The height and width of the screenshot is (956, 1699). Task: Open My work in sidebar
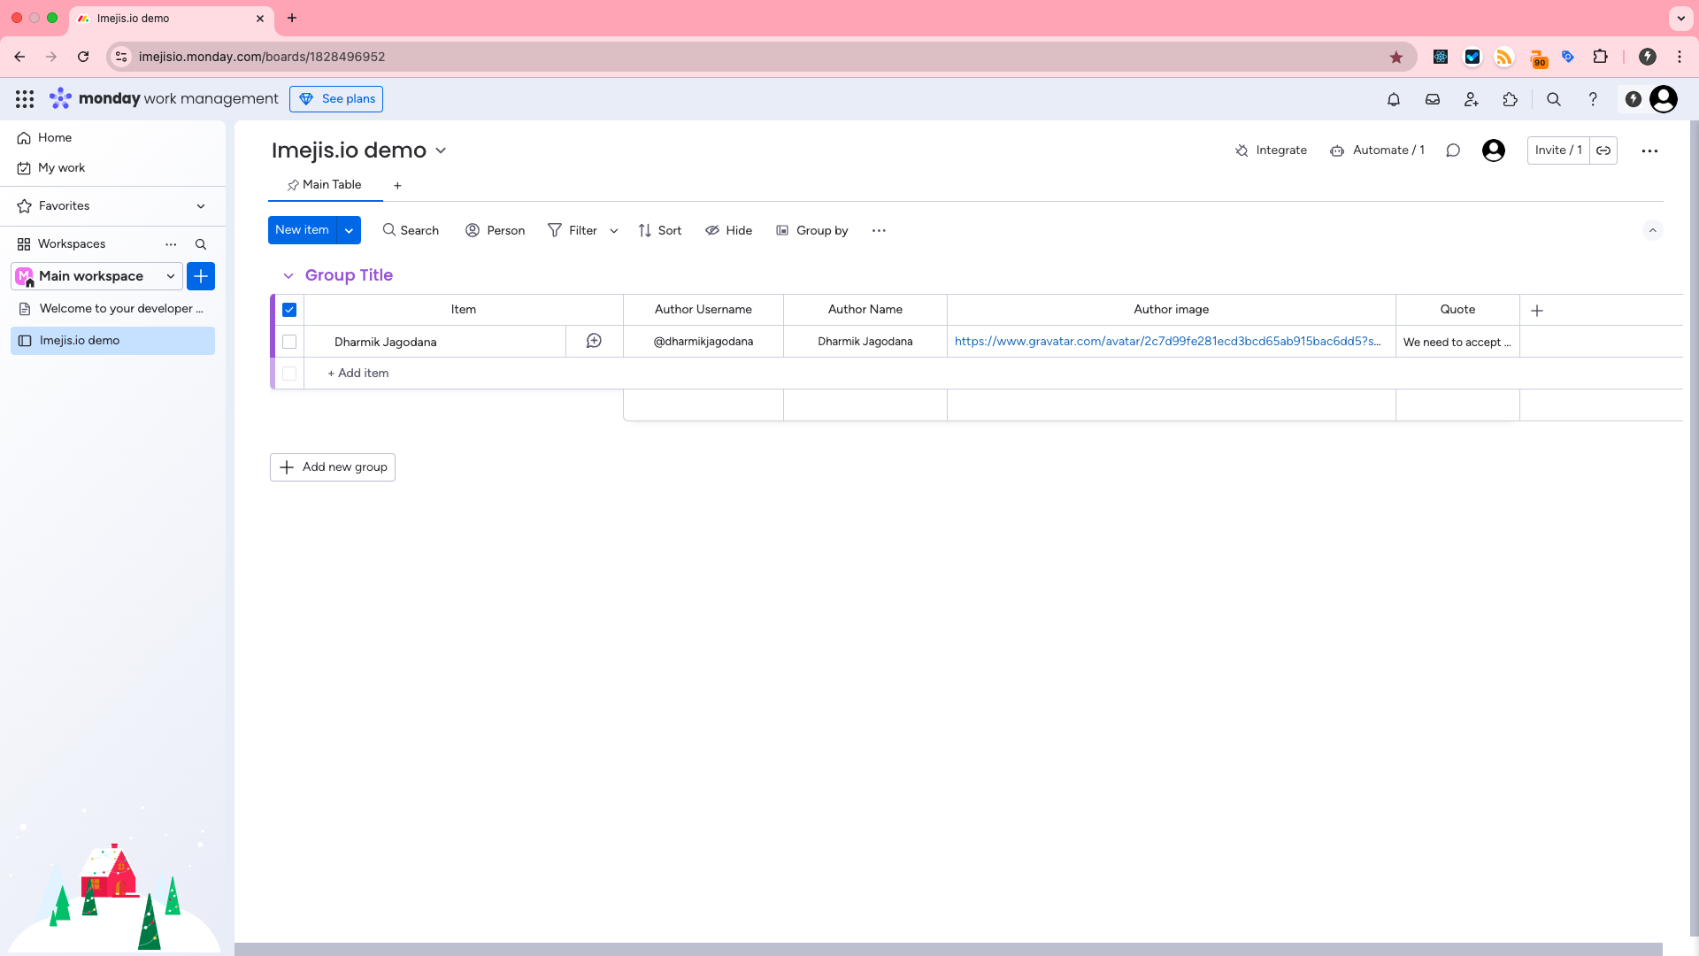[x=61, y=168]
